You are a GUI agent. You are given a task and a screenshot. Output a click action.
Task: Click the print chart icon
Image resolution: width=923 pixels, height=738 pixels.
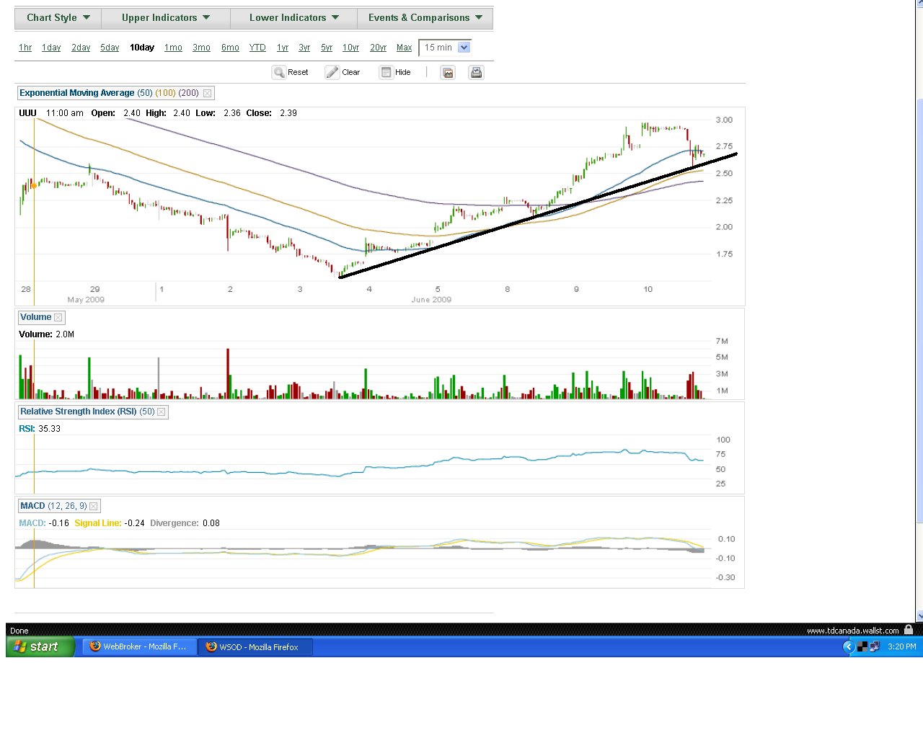pyautogui.click(x=476, y=72)
